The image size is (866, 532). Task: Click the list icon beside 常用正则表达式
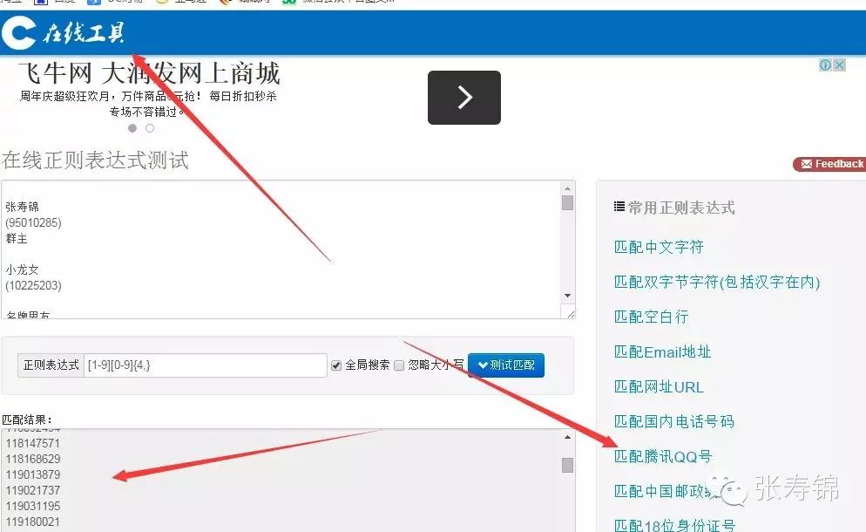tap(620, 208)
